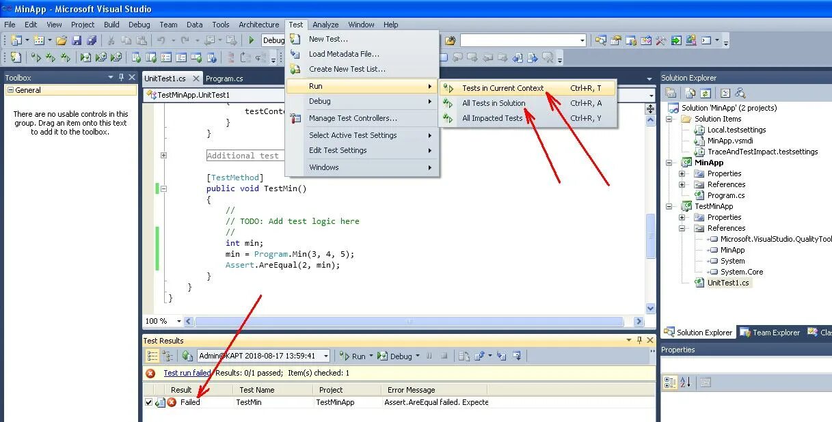Click Refresh icon in Solution Explorer toolbar

706,93
